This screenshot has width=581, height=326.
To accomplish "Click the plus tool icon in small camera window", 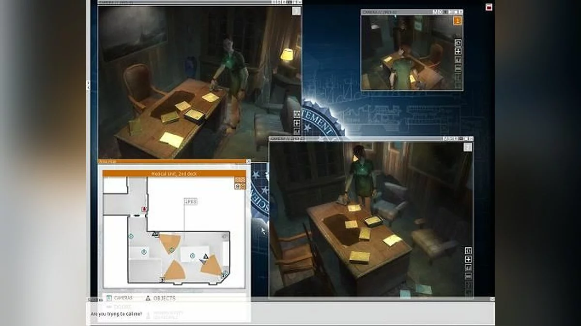I will [458, 51].
